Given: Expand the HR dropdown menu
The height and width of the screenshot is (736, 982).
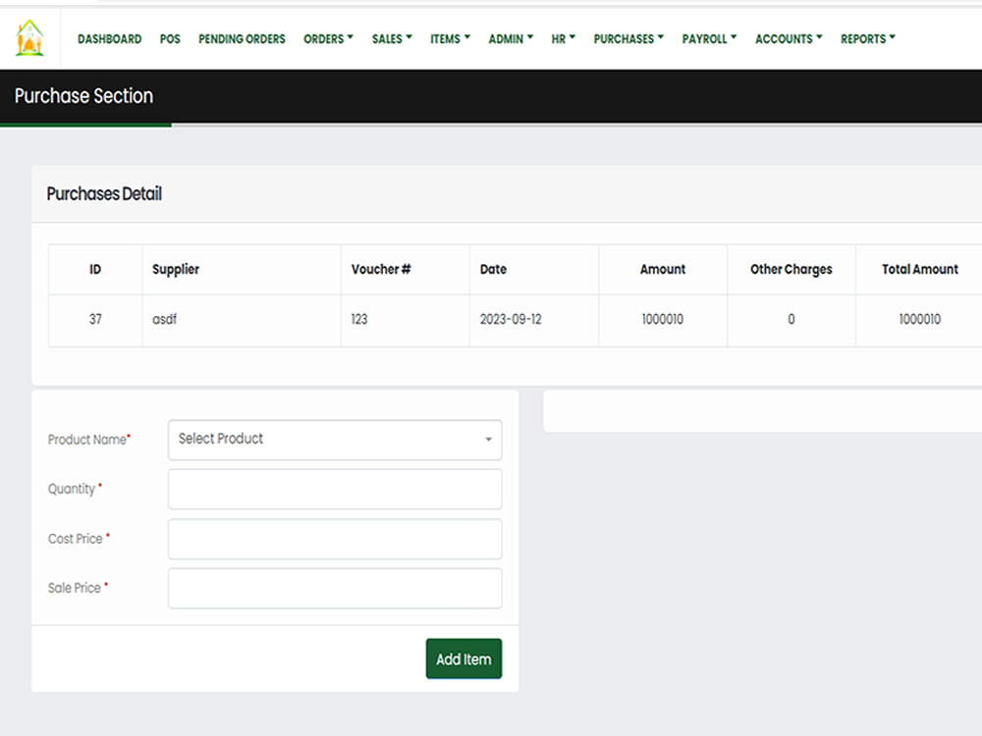Looking at the screenshot, I should click(563, 39).
